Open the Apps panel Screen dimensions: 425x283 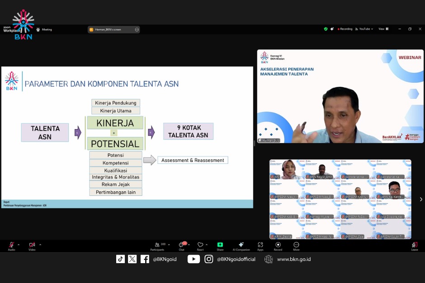coord(260,245)
